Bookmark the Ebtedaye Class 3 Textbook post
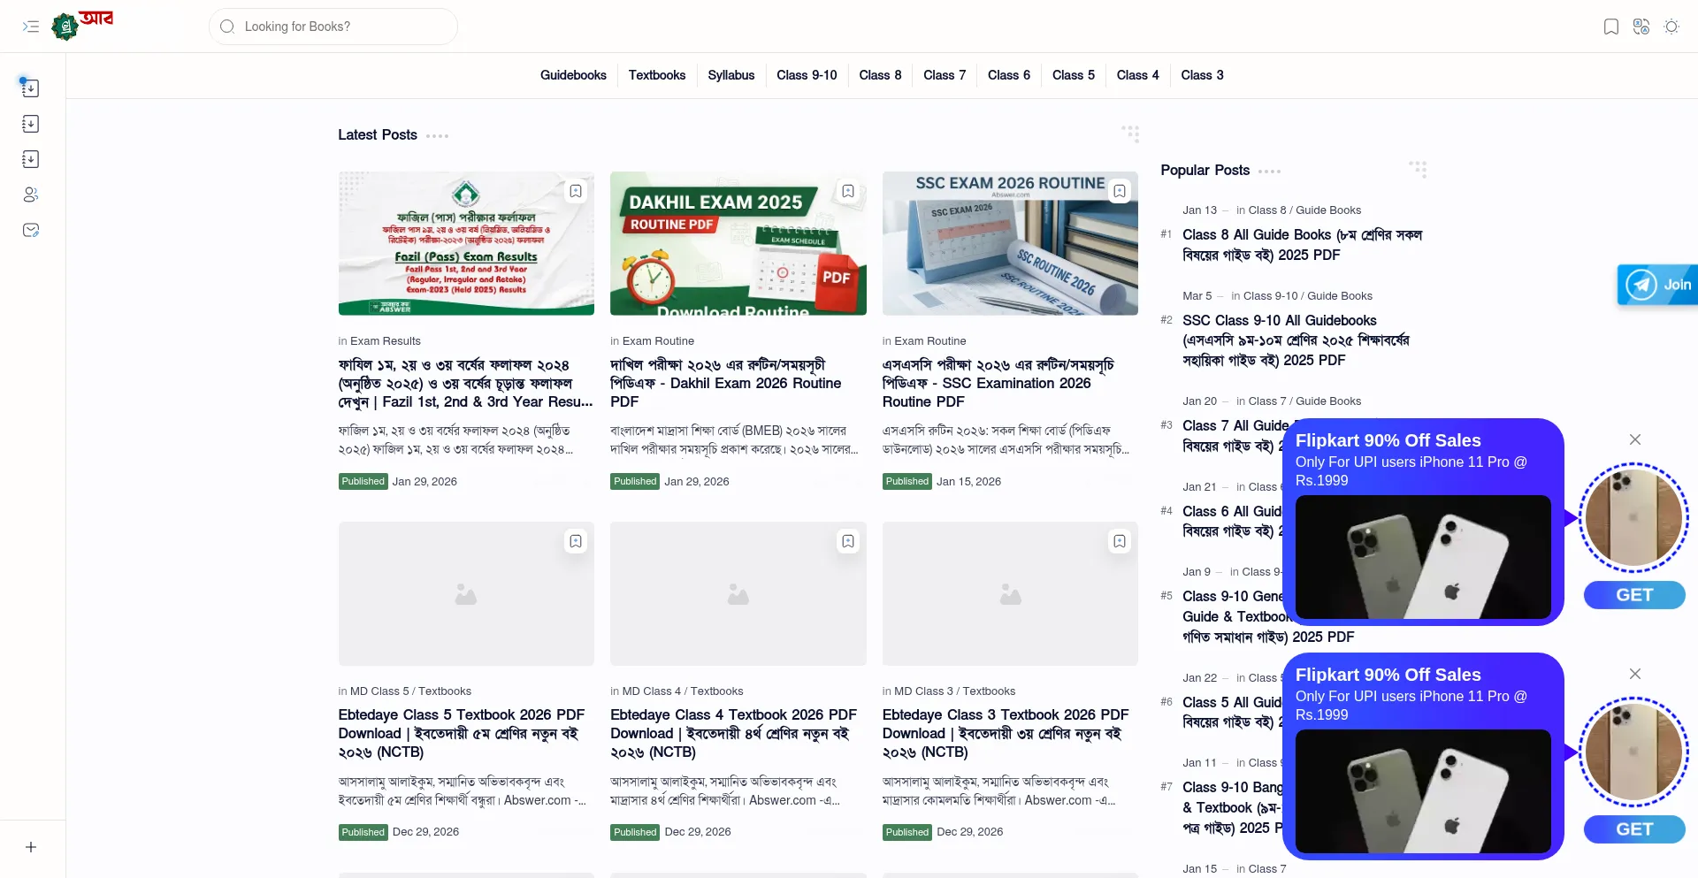Screen dimensions: 1698x878 (1120, 541)
